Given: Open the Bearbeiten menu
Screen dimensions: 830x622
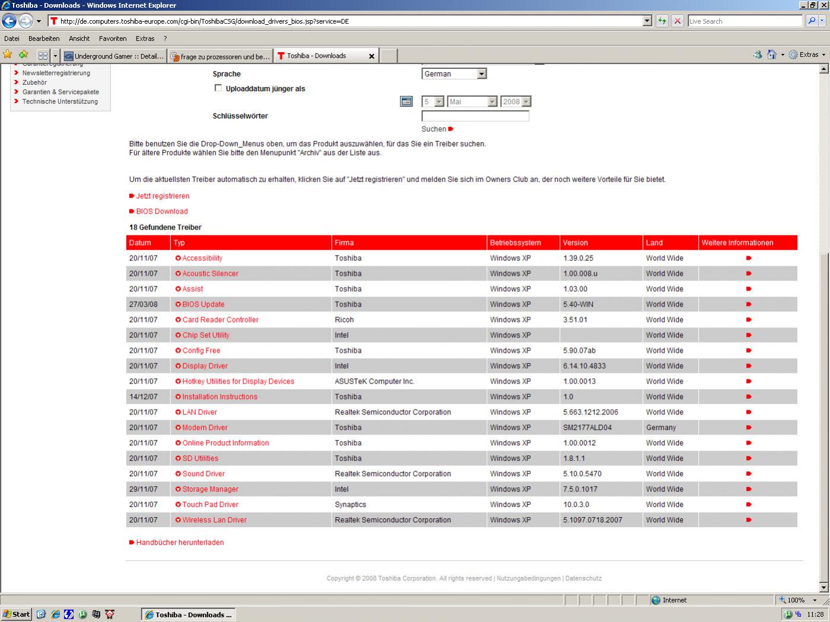Looking at the screenshot, I should [44, 39].
